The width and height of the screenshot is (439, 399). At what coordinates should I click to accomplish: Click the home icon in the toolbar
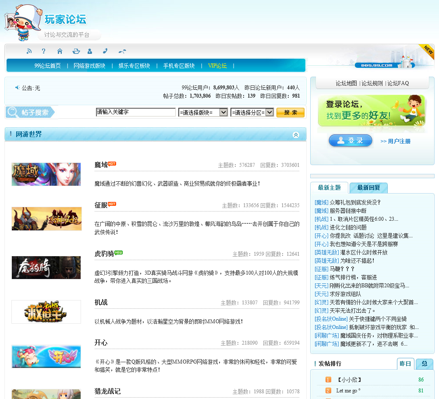[60, 51]
